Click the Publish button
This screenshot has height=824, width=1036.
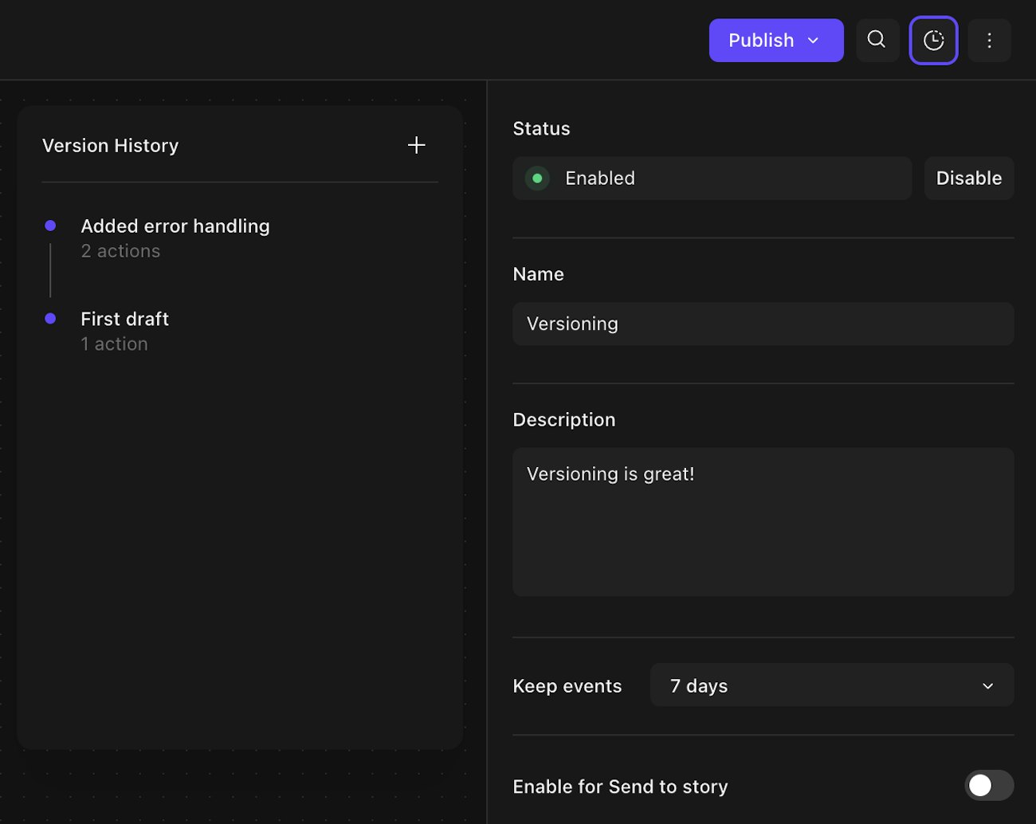(x=761, y=41)
